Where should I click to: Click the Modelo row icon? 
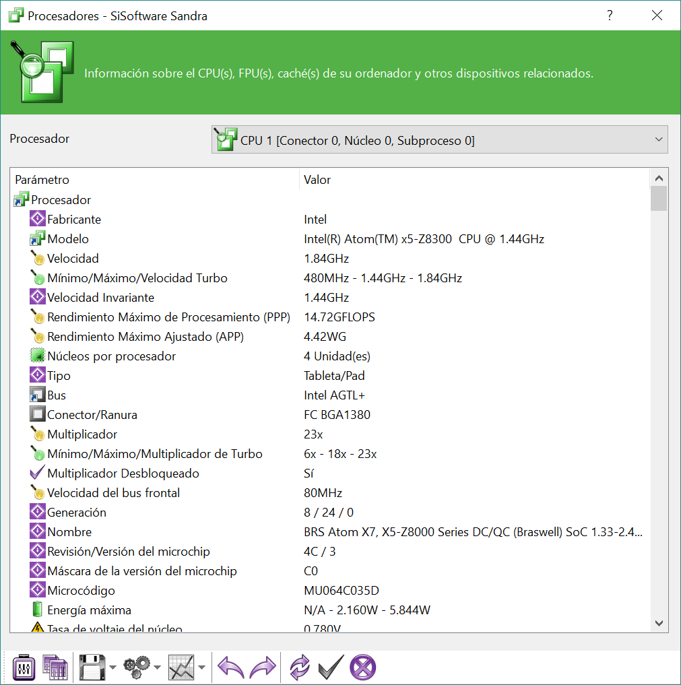[x=38, y=238]
